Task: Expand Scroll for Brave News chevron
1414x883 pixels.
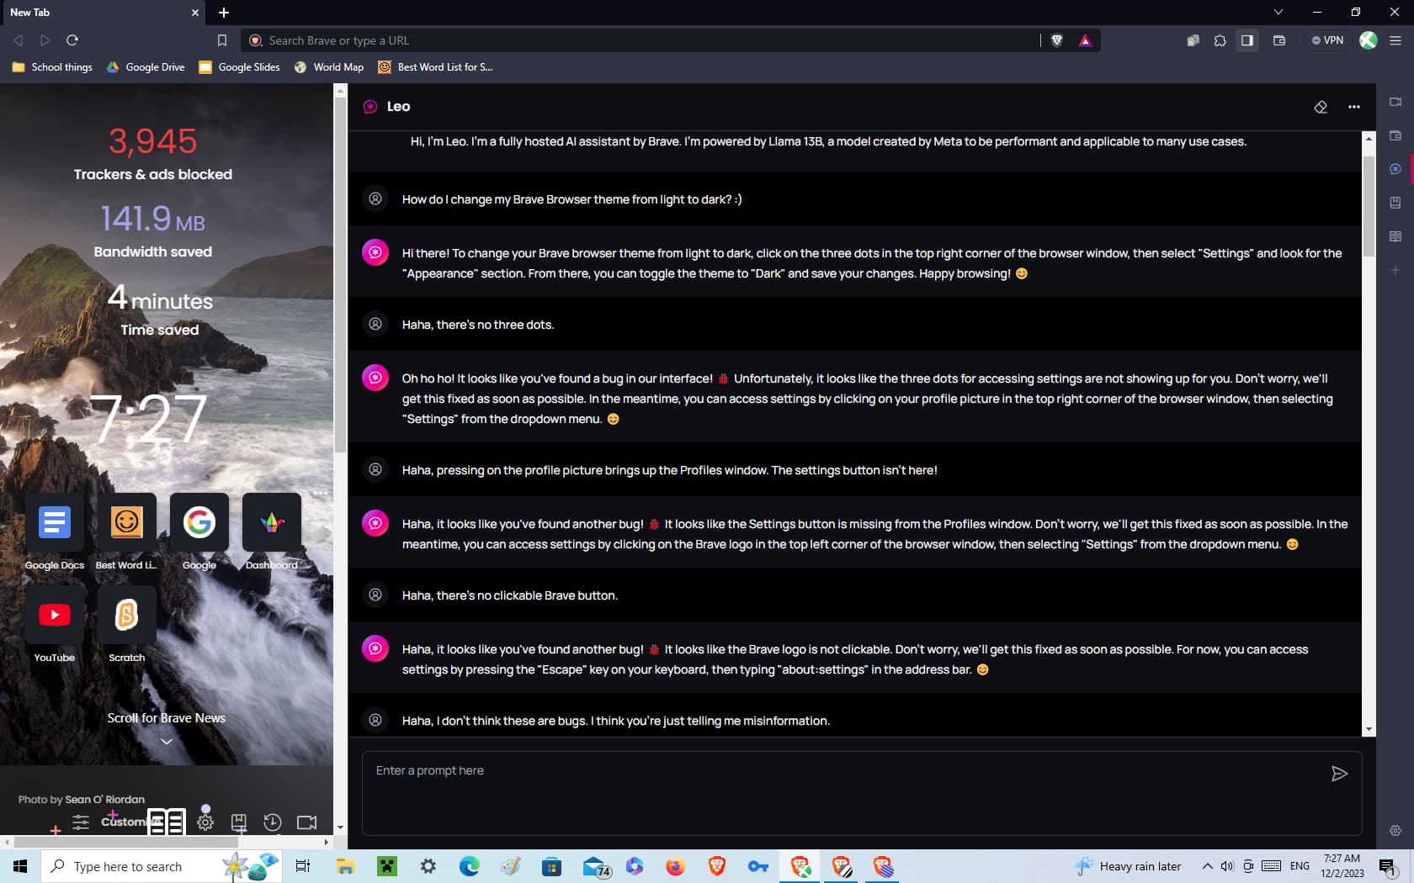Action: (x=167, y=741)
